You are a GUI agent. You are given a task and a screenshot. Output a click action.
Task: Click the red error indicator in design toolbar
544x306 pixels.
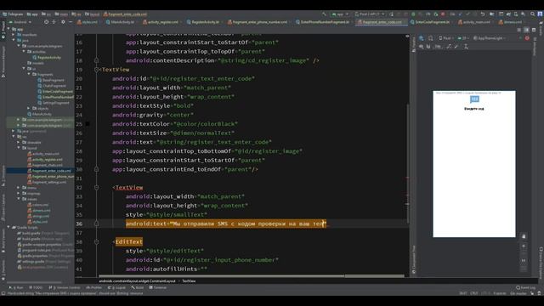click(527, 38)
